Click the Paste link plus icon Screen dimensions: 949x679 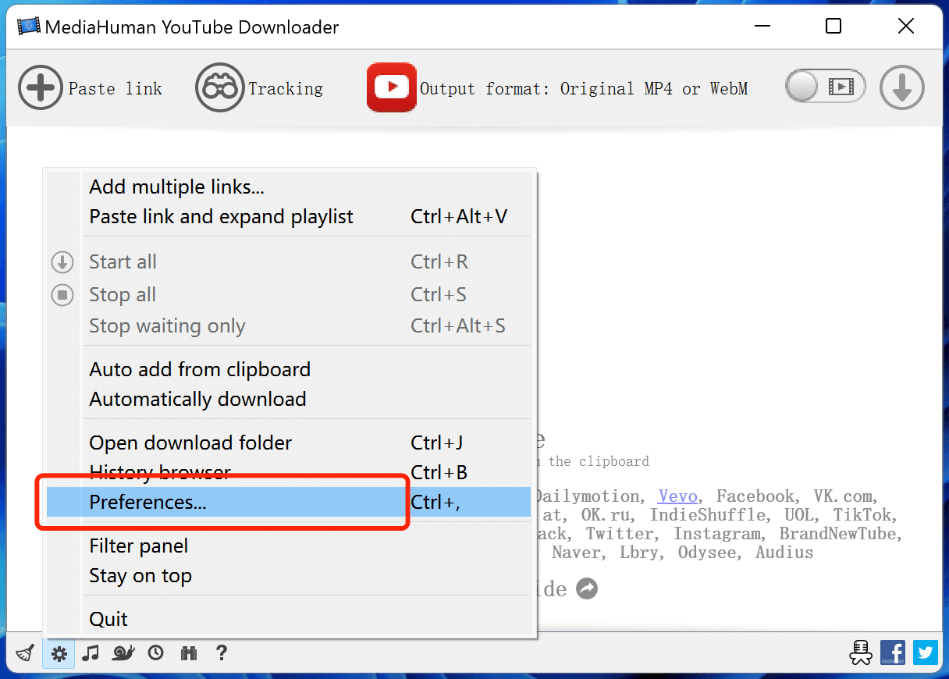[40, 87]
